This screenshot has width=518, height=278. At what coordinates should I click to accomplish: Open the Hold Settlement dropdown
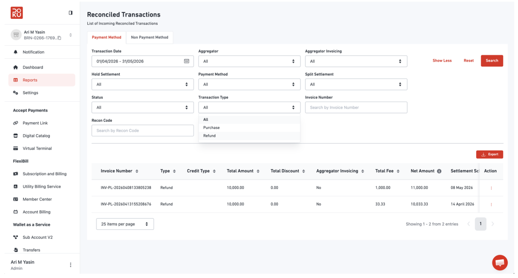tap(143, 84)
